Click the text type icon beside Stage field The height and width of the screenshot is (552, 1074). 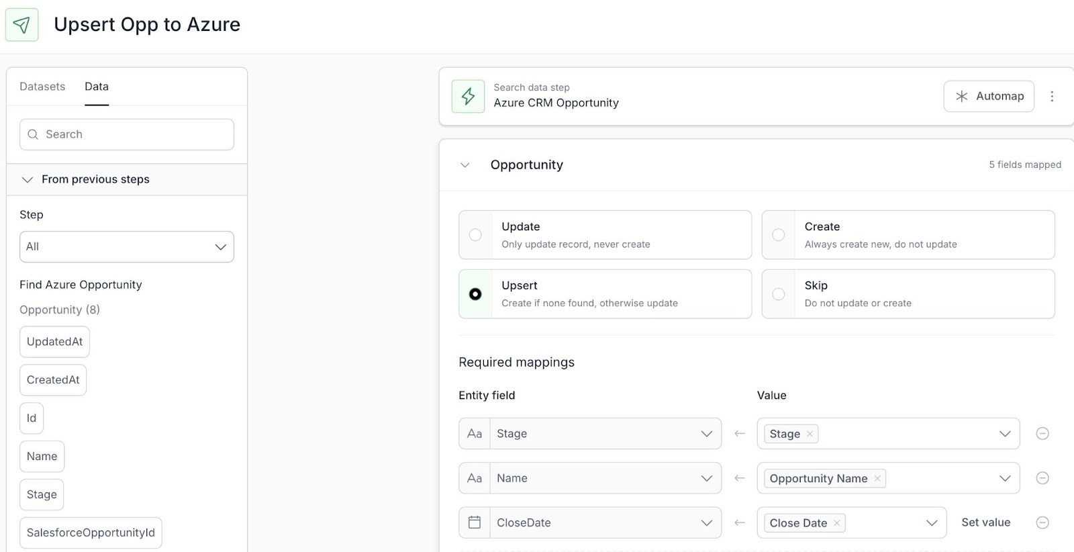[x=475, y=434]
